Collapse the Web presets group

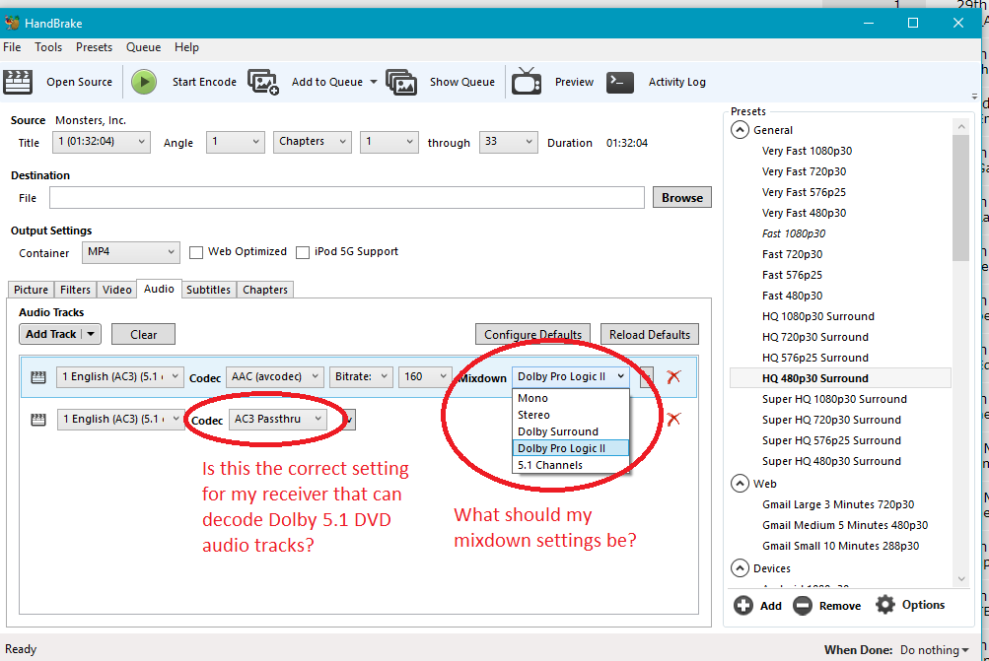tap(740, 484)
